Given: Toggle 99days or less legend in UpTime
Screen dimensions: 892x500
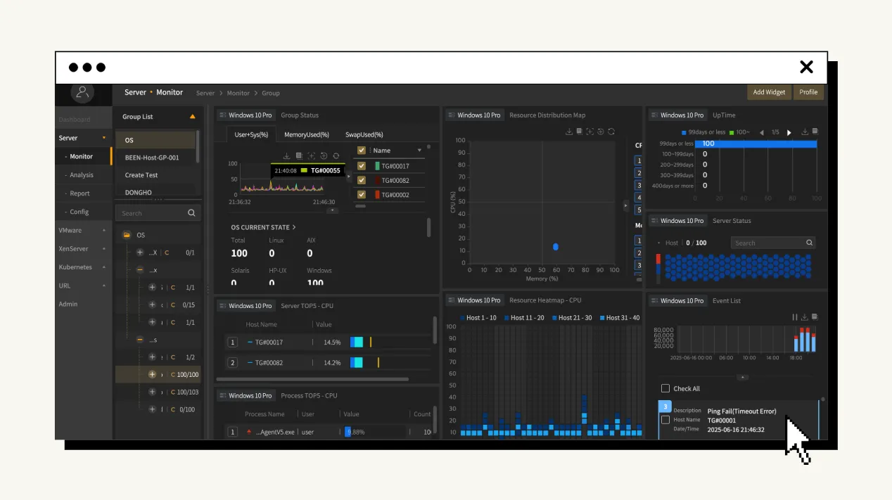Looking at the screenshot, I should click(703, 132).
